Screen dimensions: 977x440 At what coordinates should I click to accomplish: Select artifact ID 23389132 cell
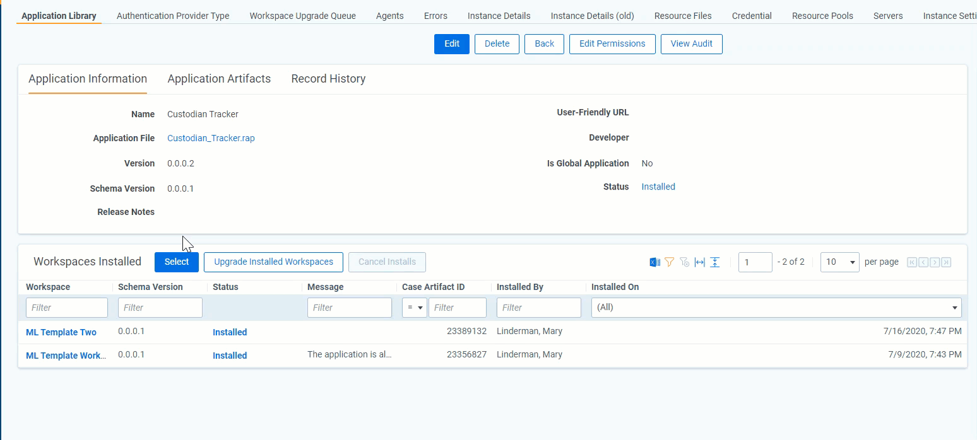click(x=467, y=331)
